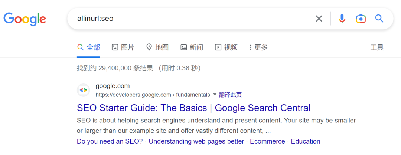The width and height of the screenshot is (401, 155).
Task: Expand the dropdown arrow beside result URL
Action: click(215, 95)
